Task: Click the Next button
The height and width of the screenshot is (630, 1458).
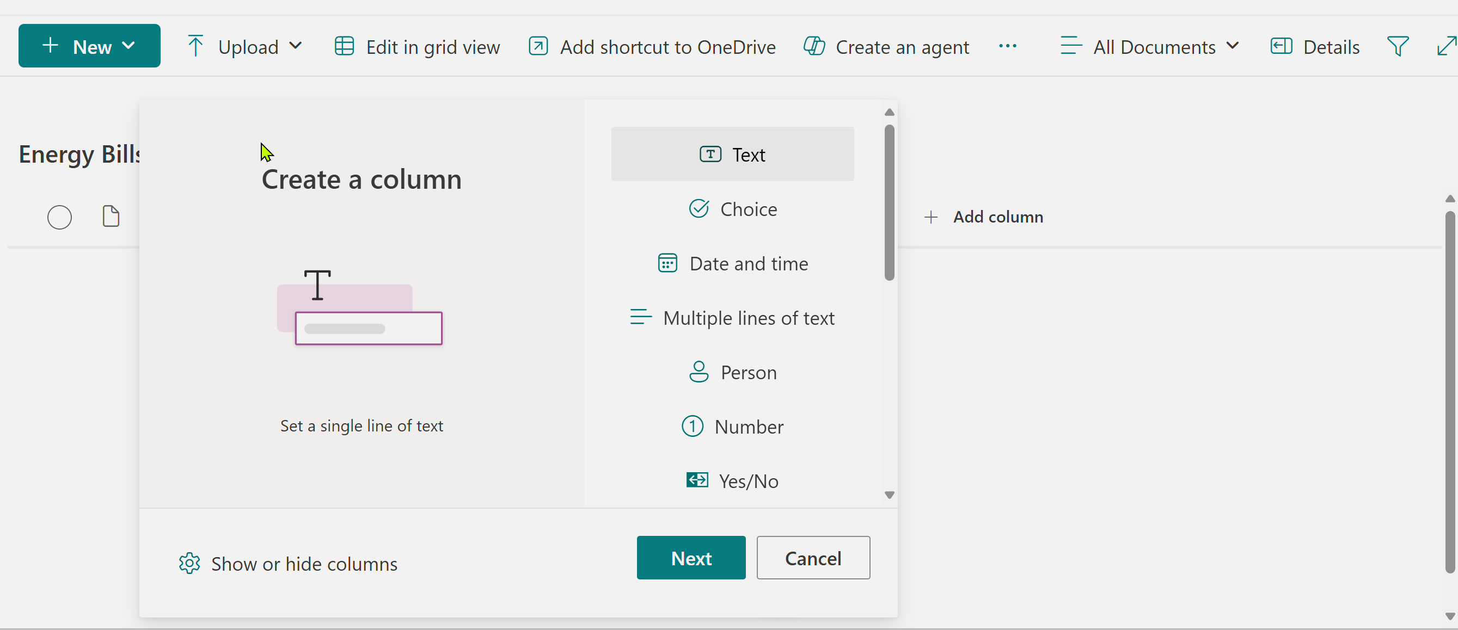Action: coord(691,558)
